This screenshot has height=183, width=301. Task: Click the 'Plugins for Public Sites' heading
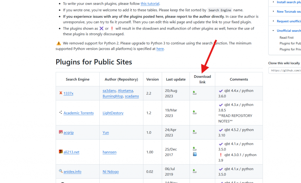tap(94, 62)
